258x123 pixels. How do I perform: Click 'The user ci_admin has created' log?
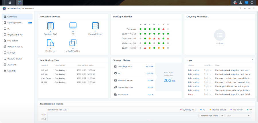[233, 78]
